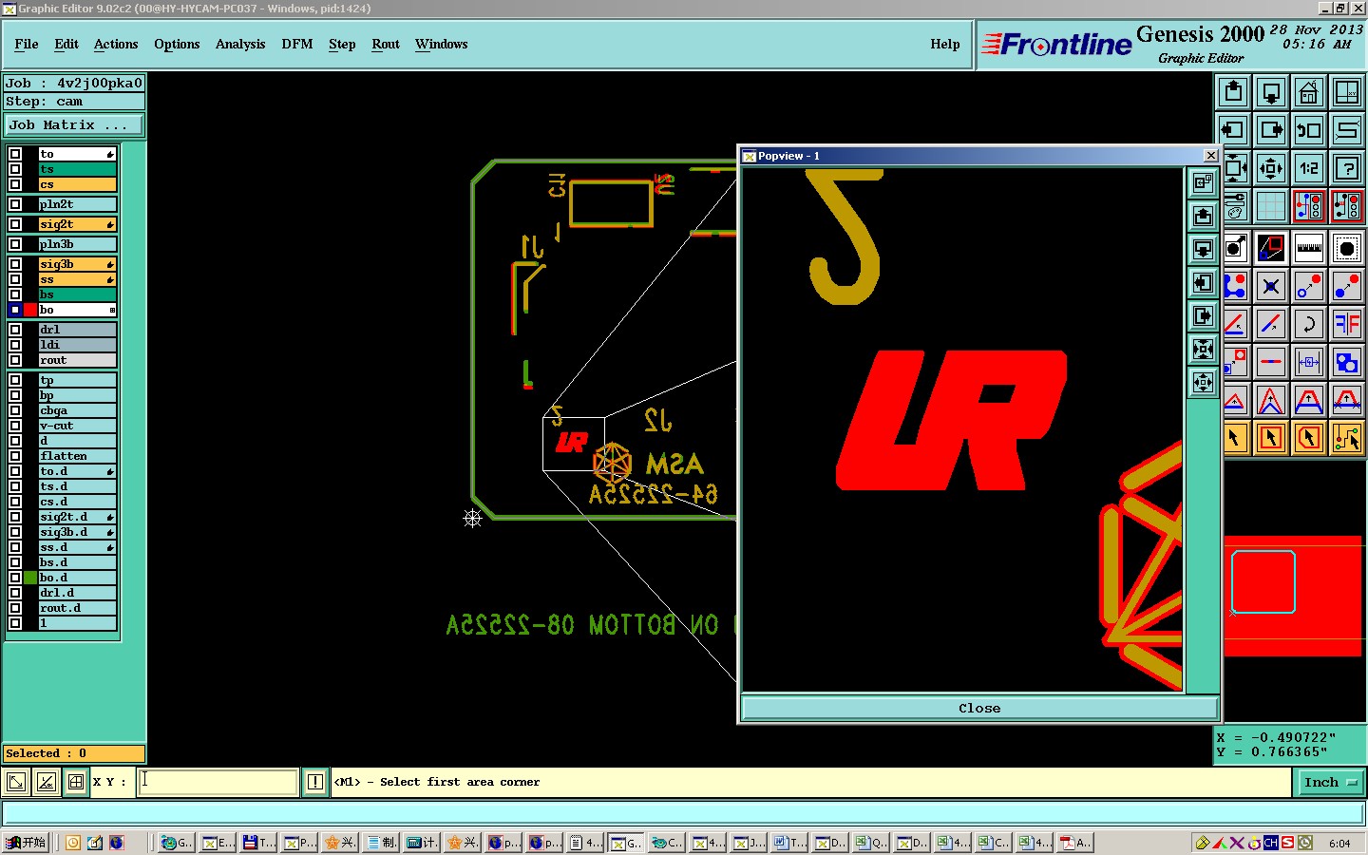Open the Help menu

[945, 44]
